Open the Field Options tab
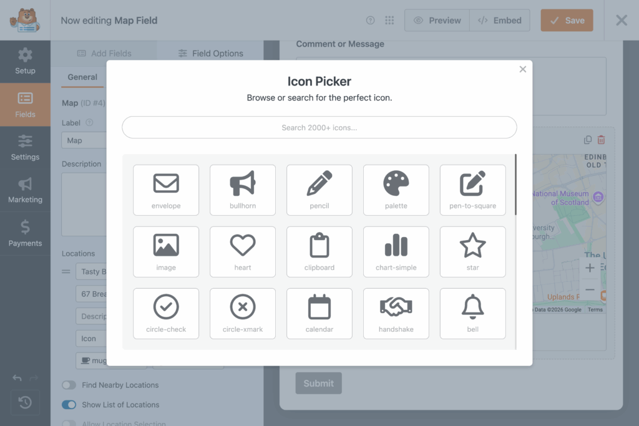 point(210,54)
